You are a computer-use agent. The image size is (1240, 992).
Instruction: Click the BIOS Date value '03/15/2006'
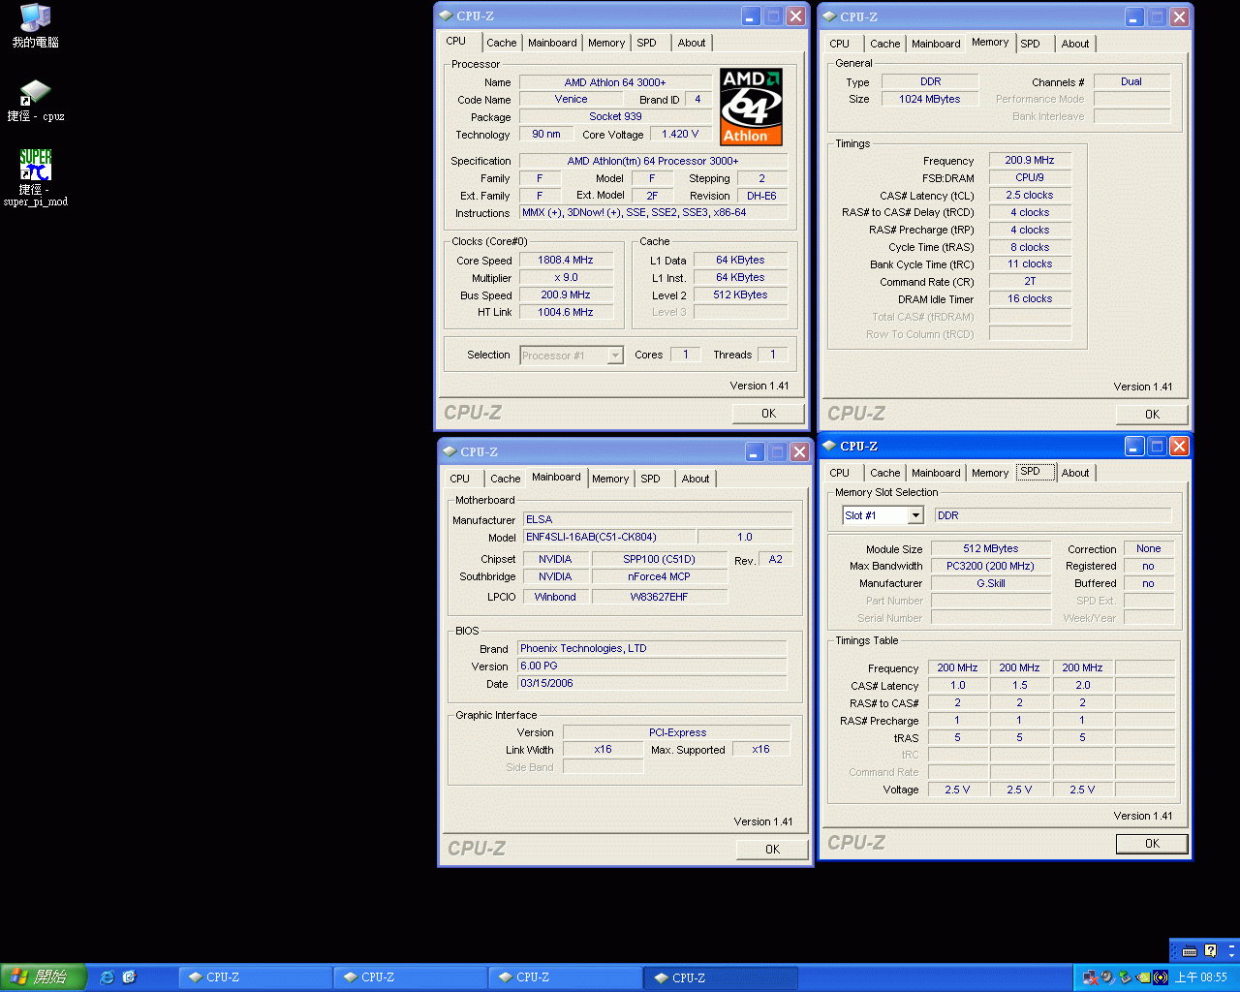[653, 683]
